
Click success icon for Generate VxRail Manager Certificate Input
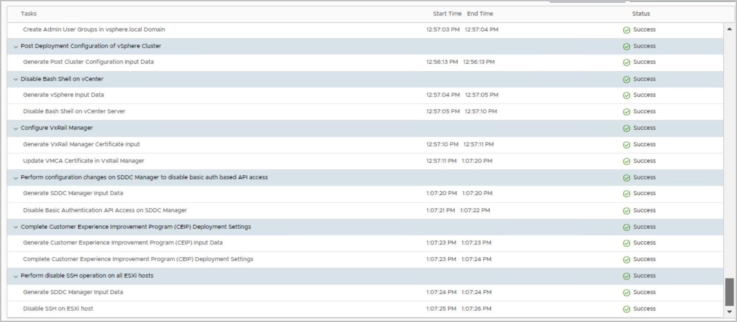pyautogui.click(x=626, y=145)
